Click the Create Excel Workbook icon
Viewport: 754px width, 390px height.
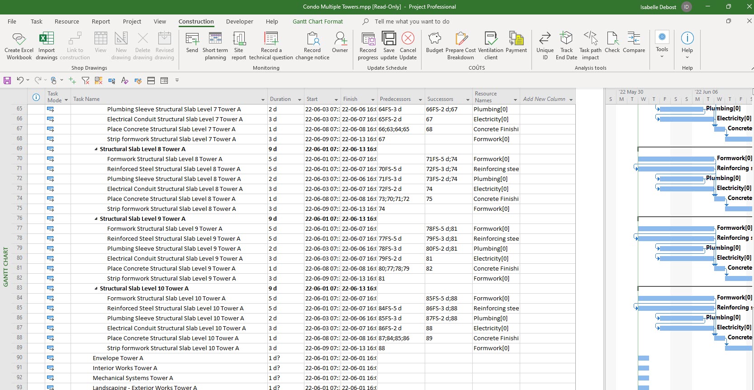(19, 39)
